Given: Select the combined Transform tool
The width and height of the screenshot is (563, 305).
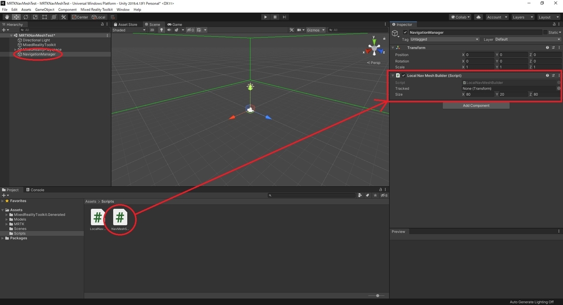Looking at the screenshot, I should pyautogui.click(x=53, y=17).
